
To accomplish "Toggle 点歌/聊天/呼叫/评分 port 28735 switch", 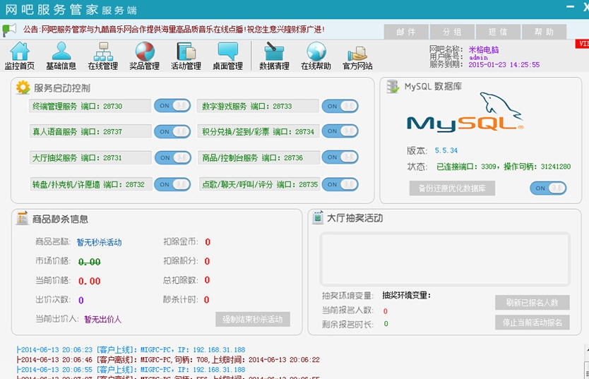I will click(340, 184).
